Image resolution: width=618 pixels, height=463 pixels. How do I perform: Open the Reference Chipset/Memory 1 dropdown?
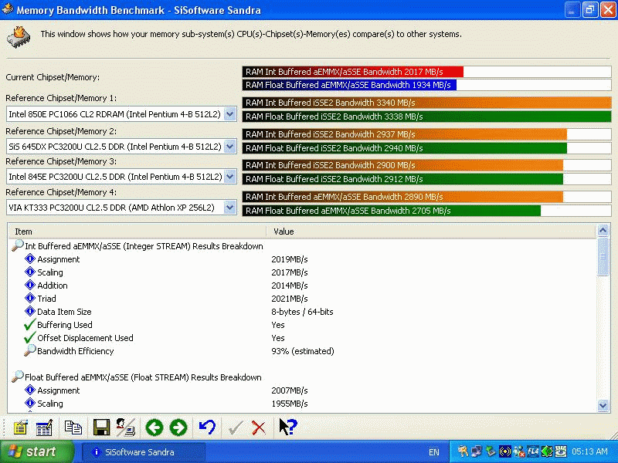point(229,113)
